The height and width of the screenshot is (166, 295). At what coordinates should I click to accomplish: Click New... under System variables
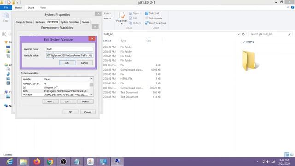[x=50, y=101]
